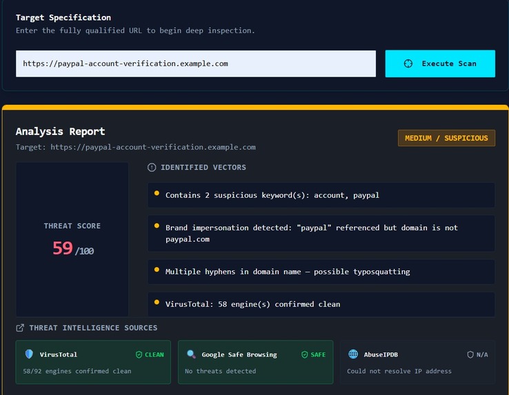The width and height of the screenshot is (509, 395).
Task: Click the N/A shield icon
Action: (470, 355)
